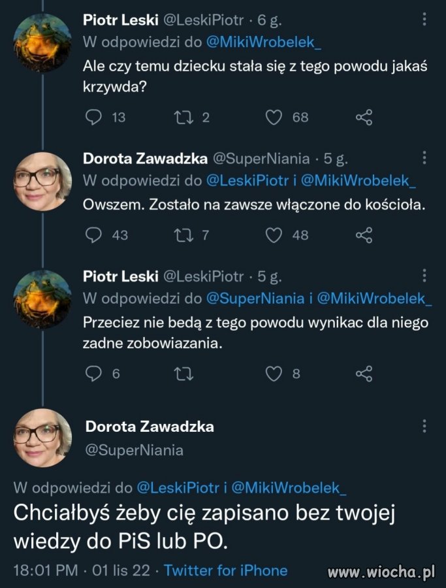
Task: View Piotr Leski's profile picture
Action: pyautogui.click(x=41, y=42)
